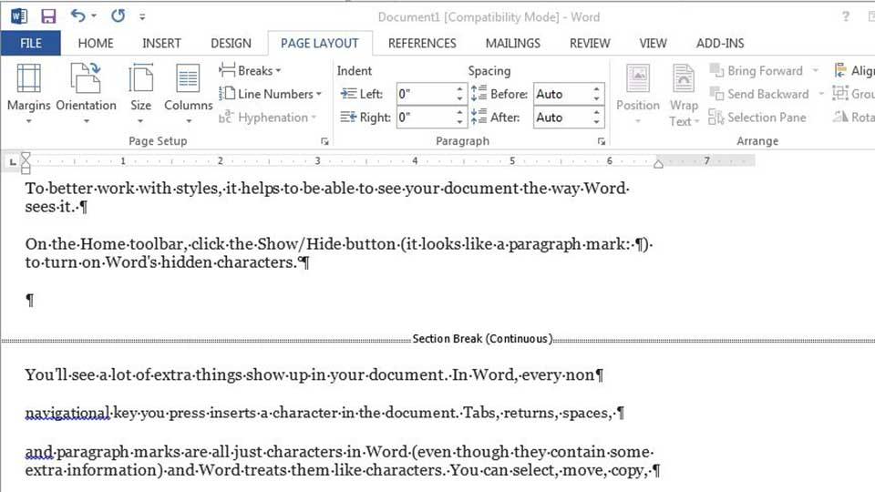Open the Page Setup dialog launcher

pyautogui.click(x=324, y=142)
